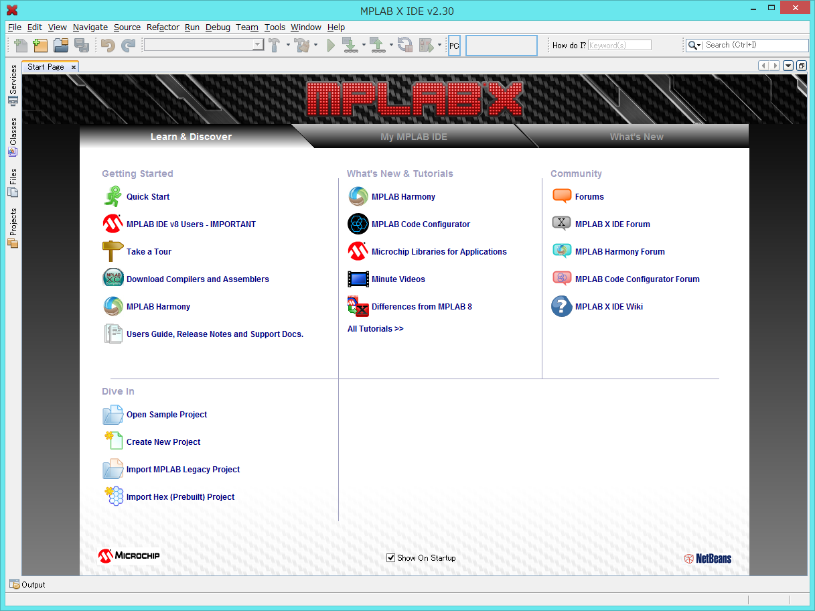
Task: Click the New Project toolbar icon
Action: pos(41,46)
